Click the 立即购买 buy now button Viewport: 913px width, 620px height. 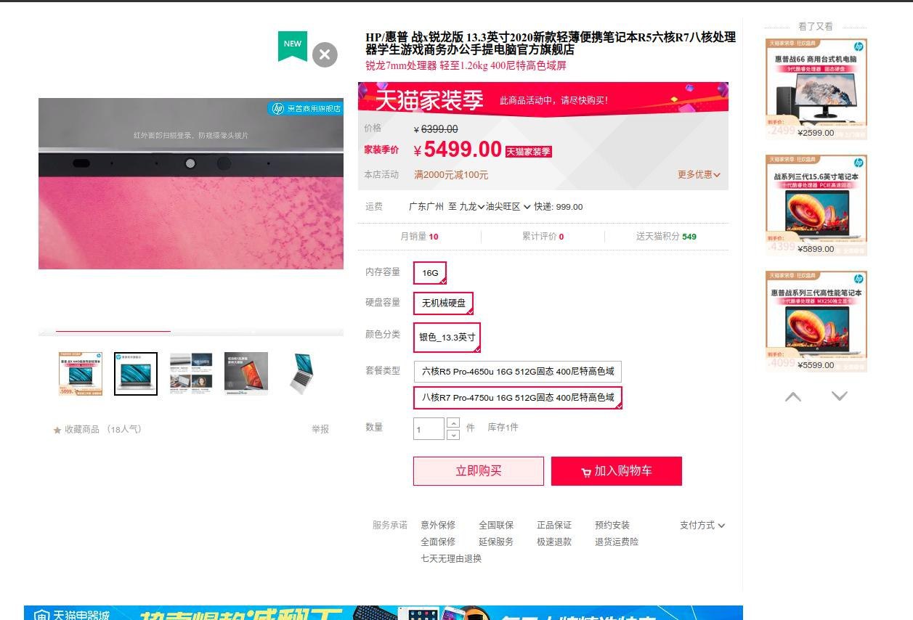(x=478, y=471)
